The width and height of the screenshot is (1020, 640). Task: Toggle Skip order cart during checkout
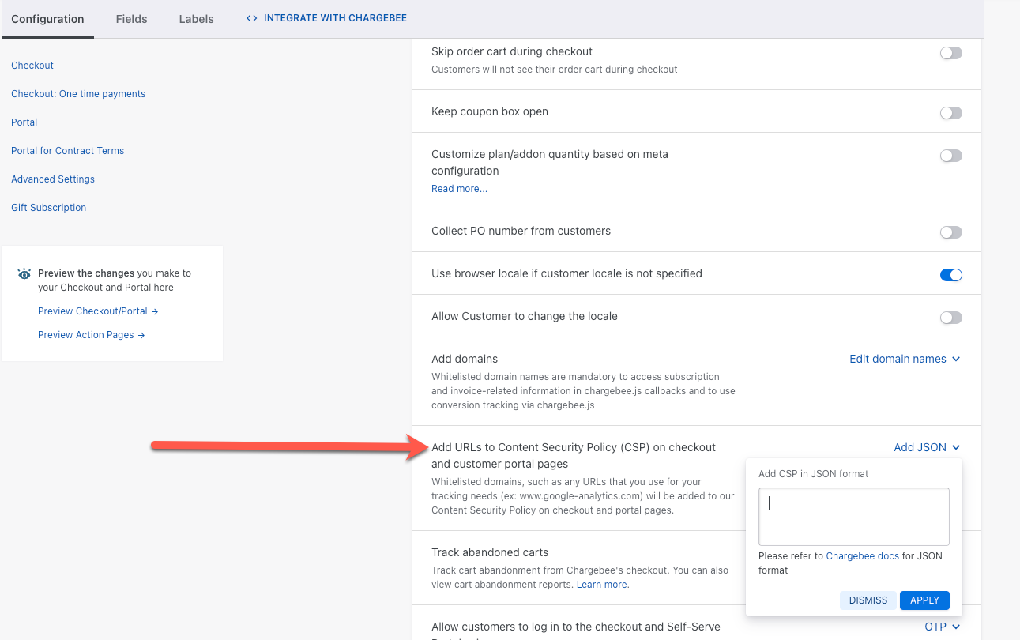tap(950, 53)
